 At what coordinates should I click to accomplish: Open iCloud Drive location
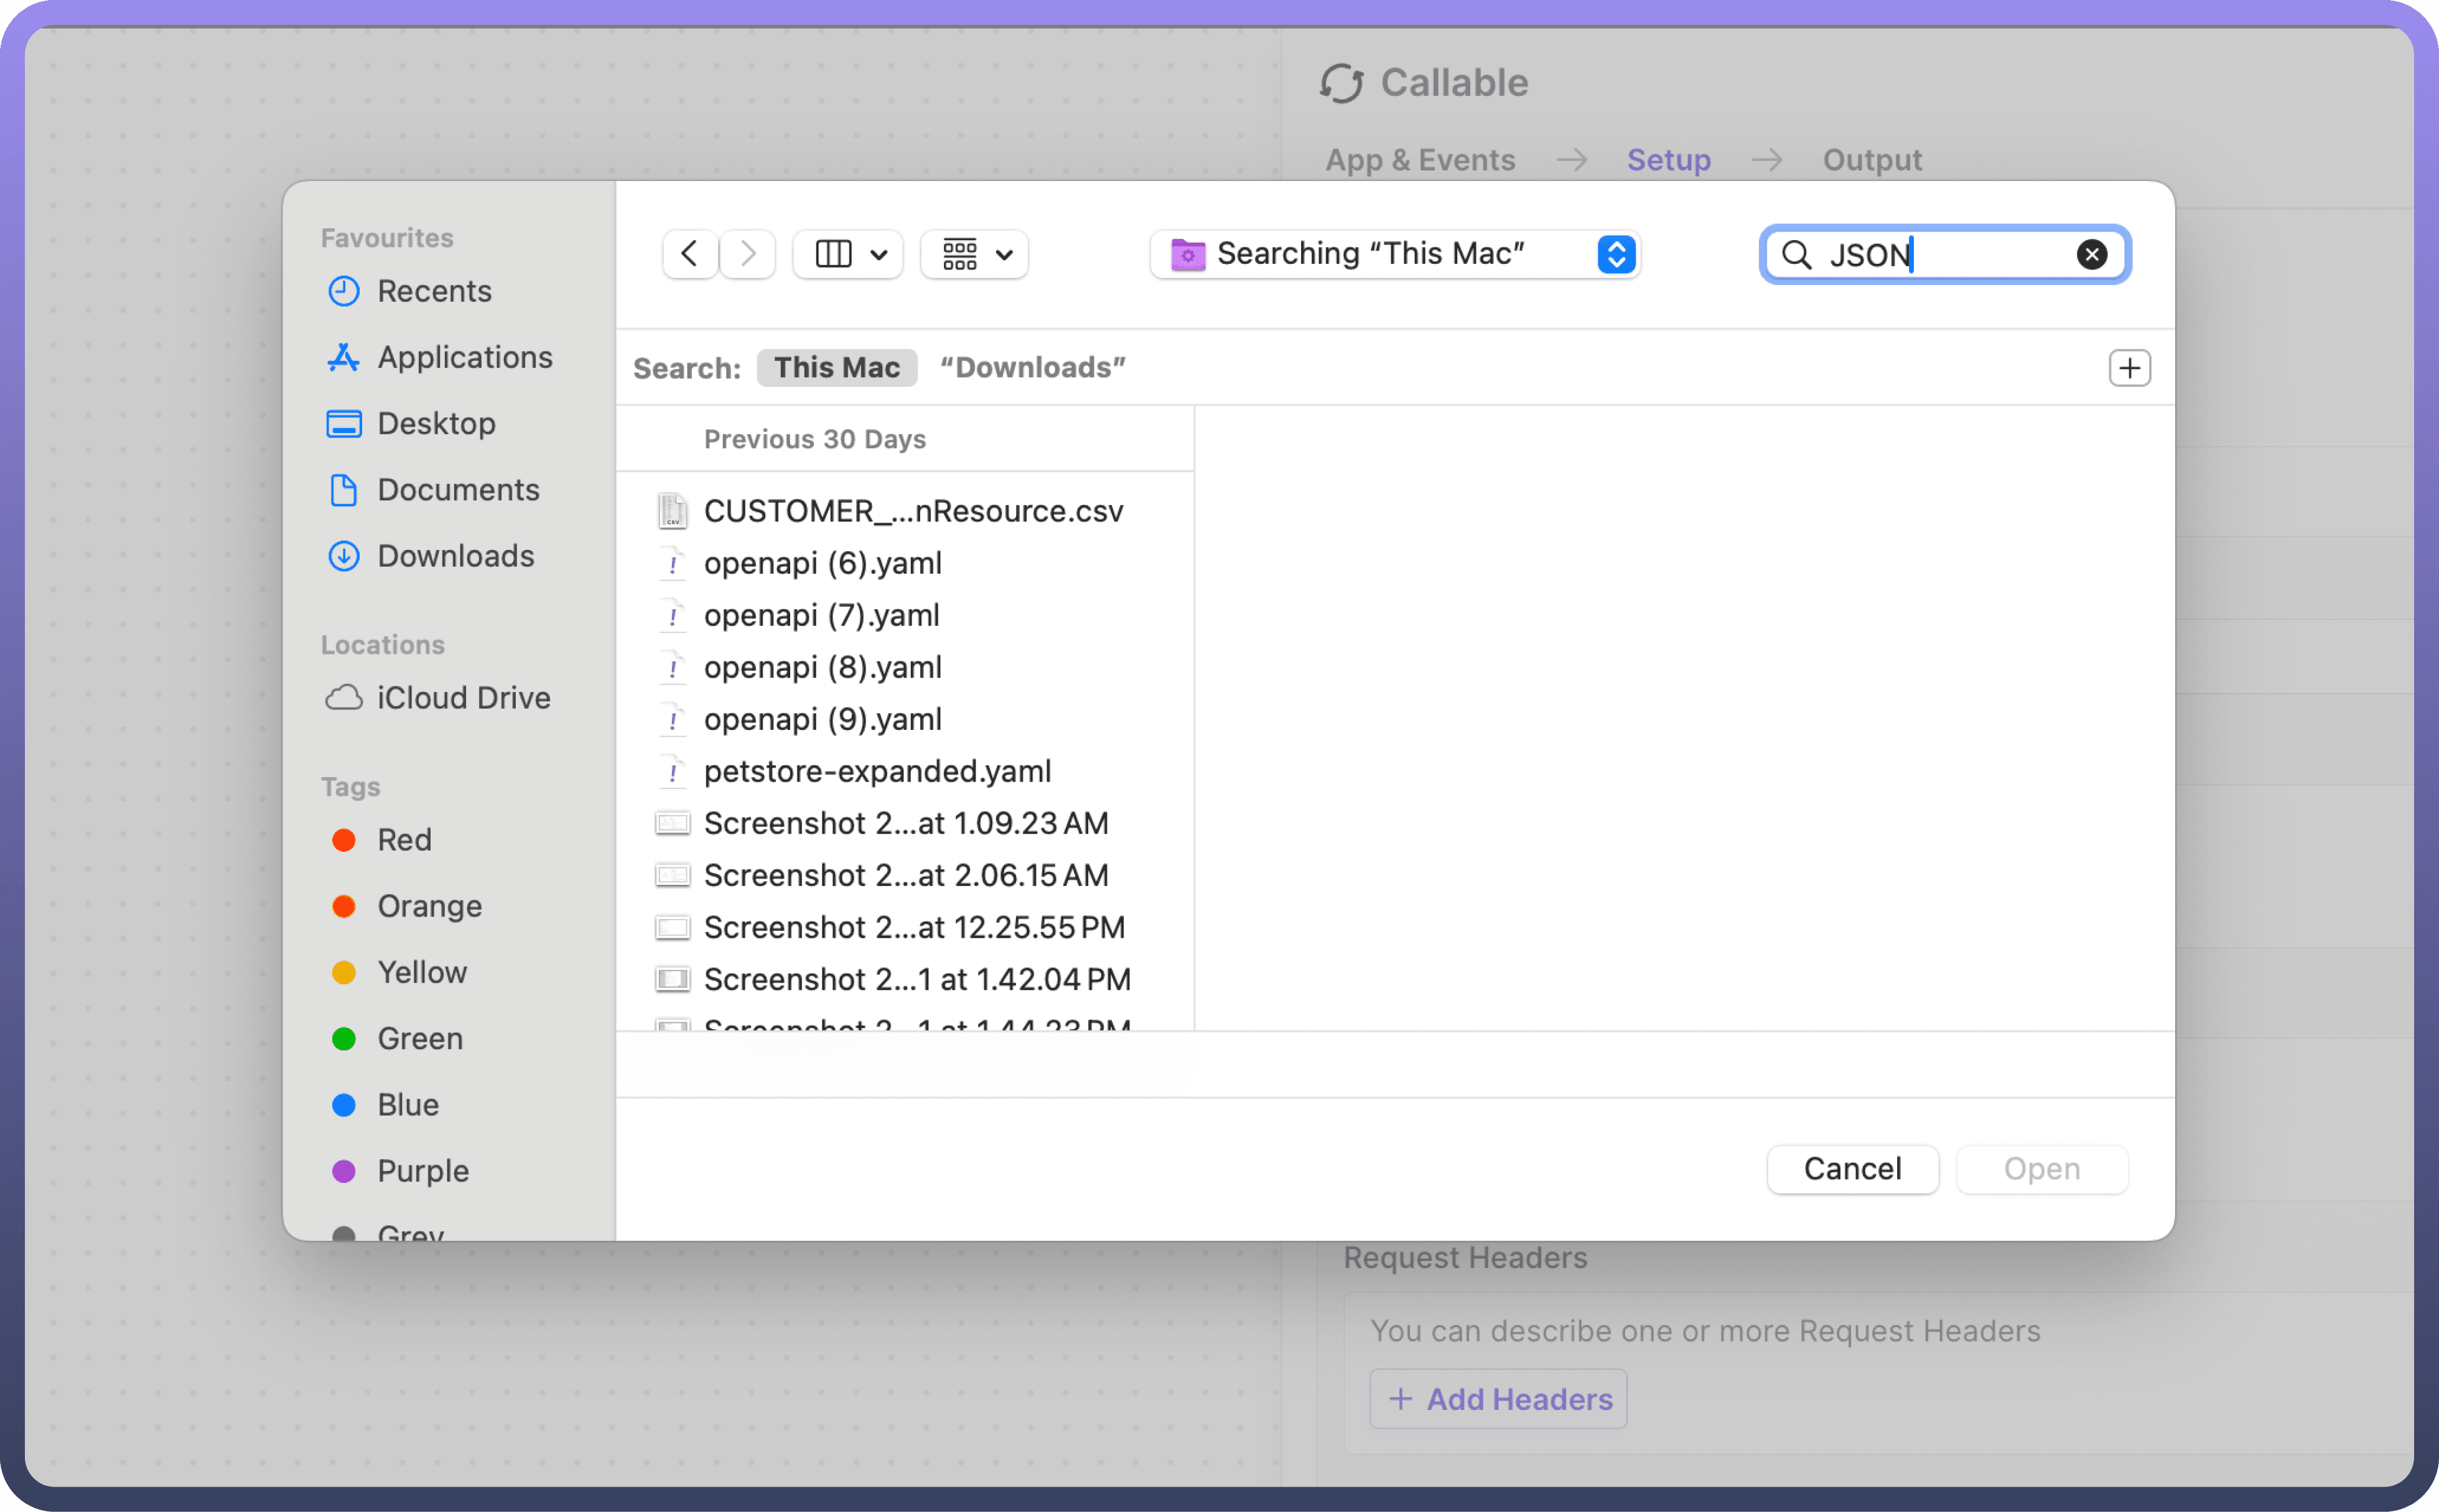point(438,697)
